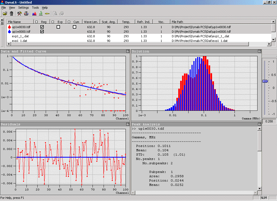
Task: Click the balance scales toolbar icon
Action: (27, 14)
